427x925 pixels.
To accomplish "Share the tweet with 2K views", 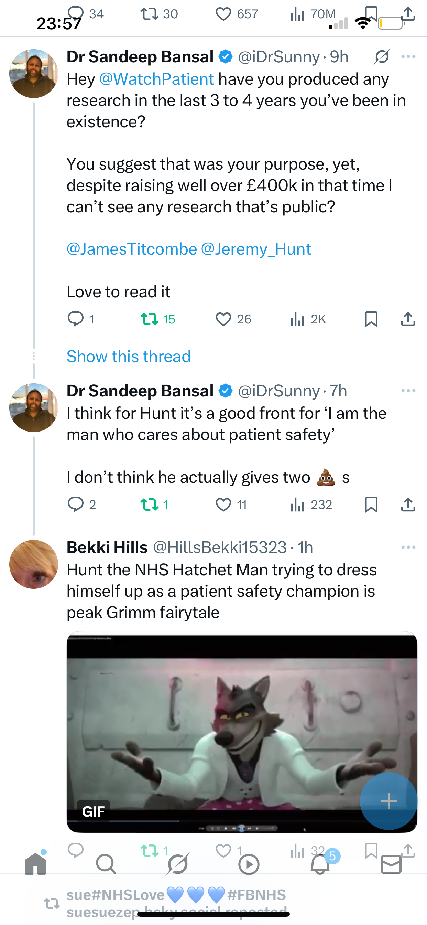I will (x=408, y=319).
